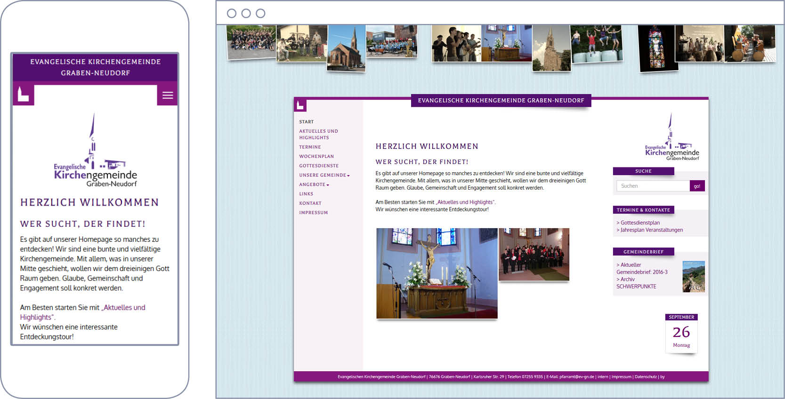The width and height of the screenshot is (785, 399).
Task: Click the first browser window circle button
Action: 232,13
